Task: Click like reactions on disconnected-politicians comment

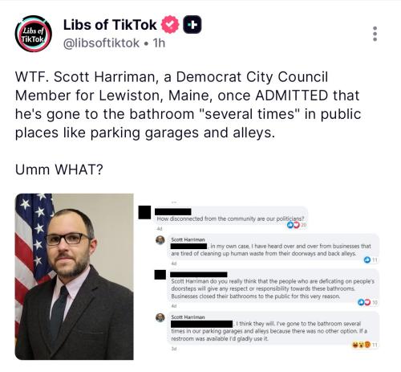Action: point(296,225)
